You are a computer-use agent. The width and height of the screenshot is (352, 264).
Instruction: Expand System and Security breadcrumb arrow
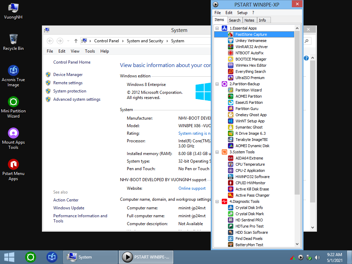click(x=167, y=41)
